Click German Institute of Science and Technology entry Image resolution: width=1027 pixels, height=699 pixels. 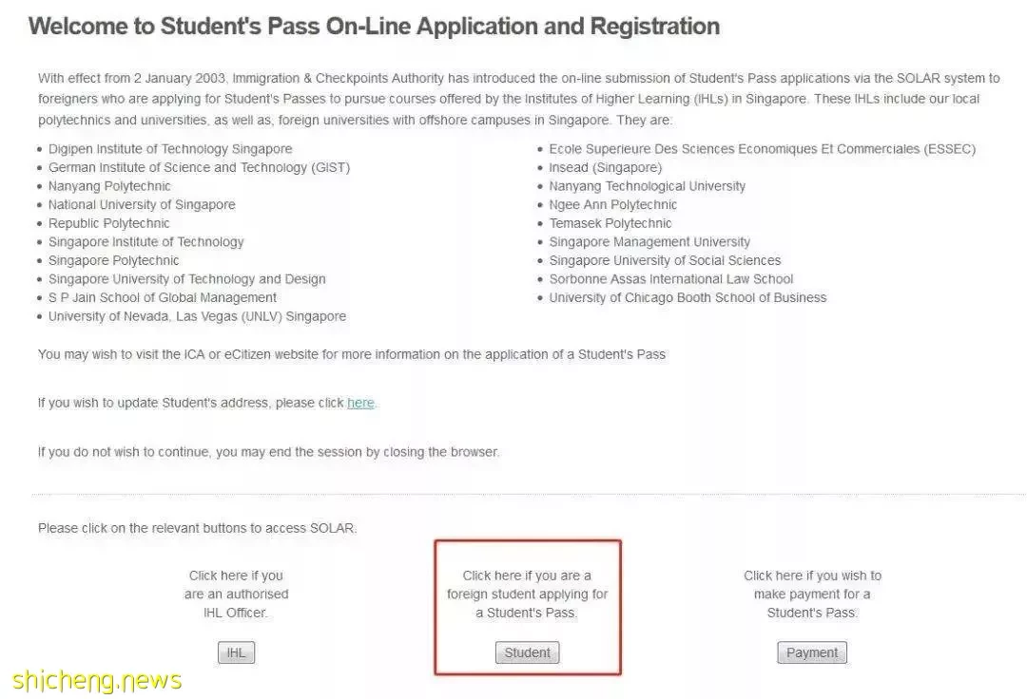pos(199,167)
